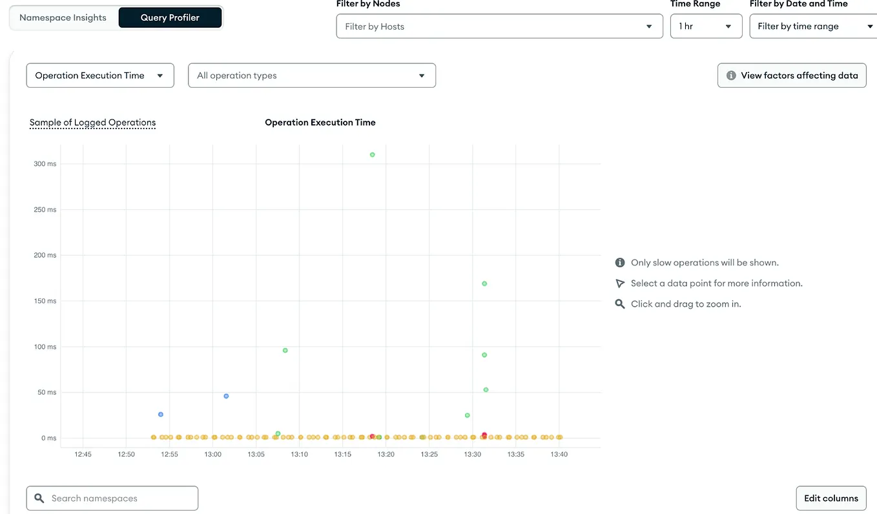Click the search icon in the namespaces box

[39, 498]
